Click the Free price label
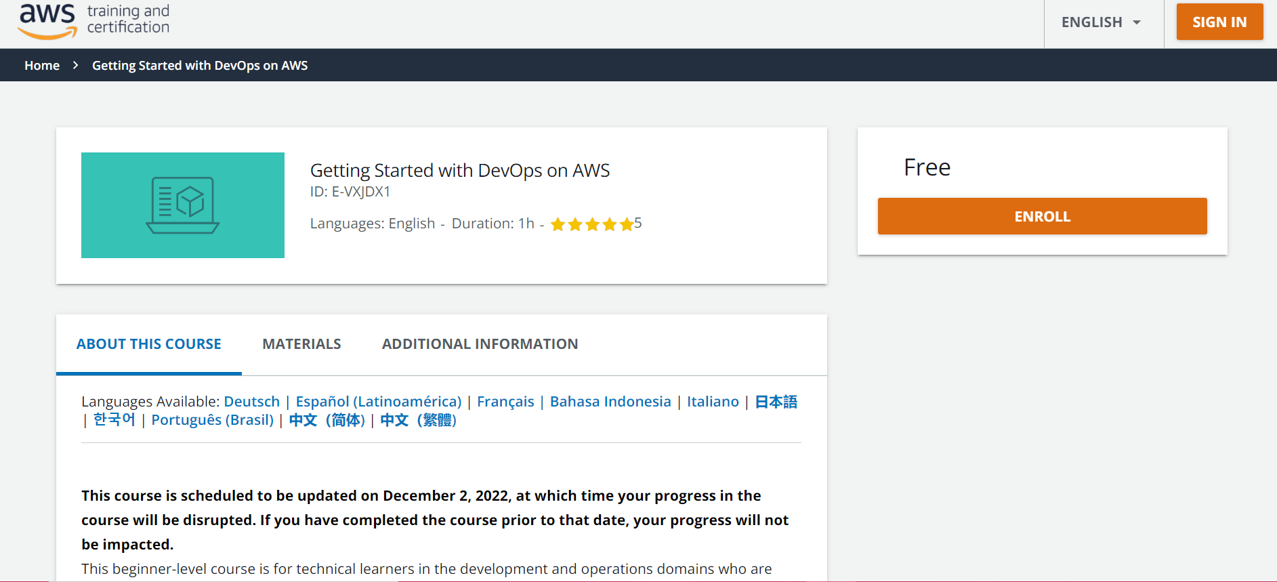 927,167
